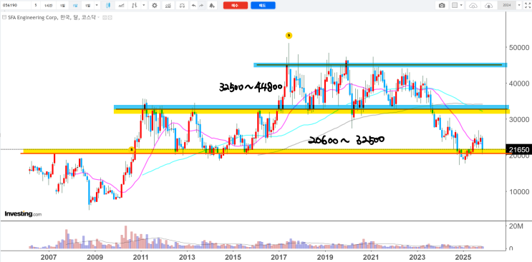Toggle fullscreen mode icon
The height and width of the screenshot is (262, 532).
pos(527,6)
